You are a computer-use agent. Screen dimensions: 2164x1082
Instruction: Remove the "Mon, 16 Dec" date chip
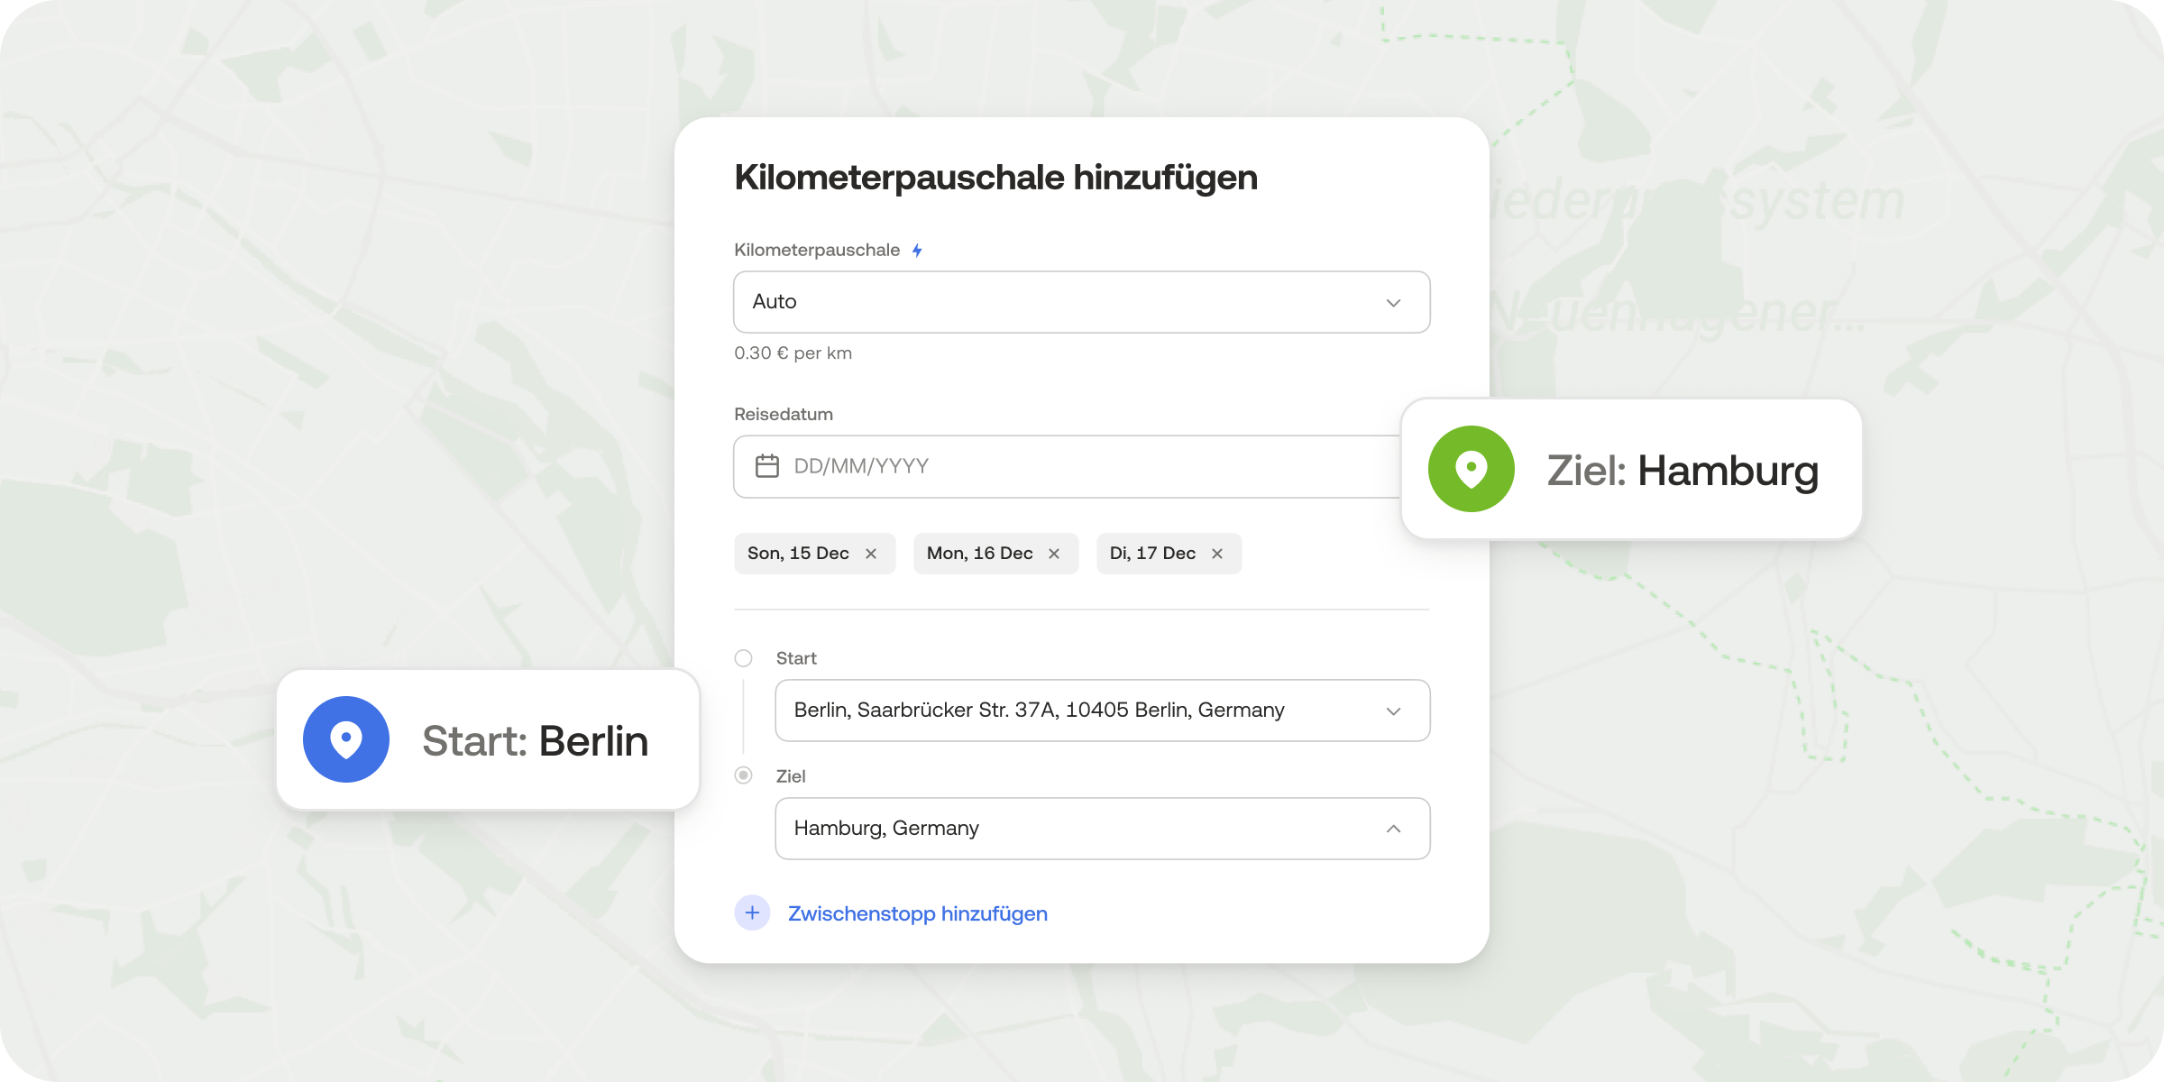(1053, 553)
